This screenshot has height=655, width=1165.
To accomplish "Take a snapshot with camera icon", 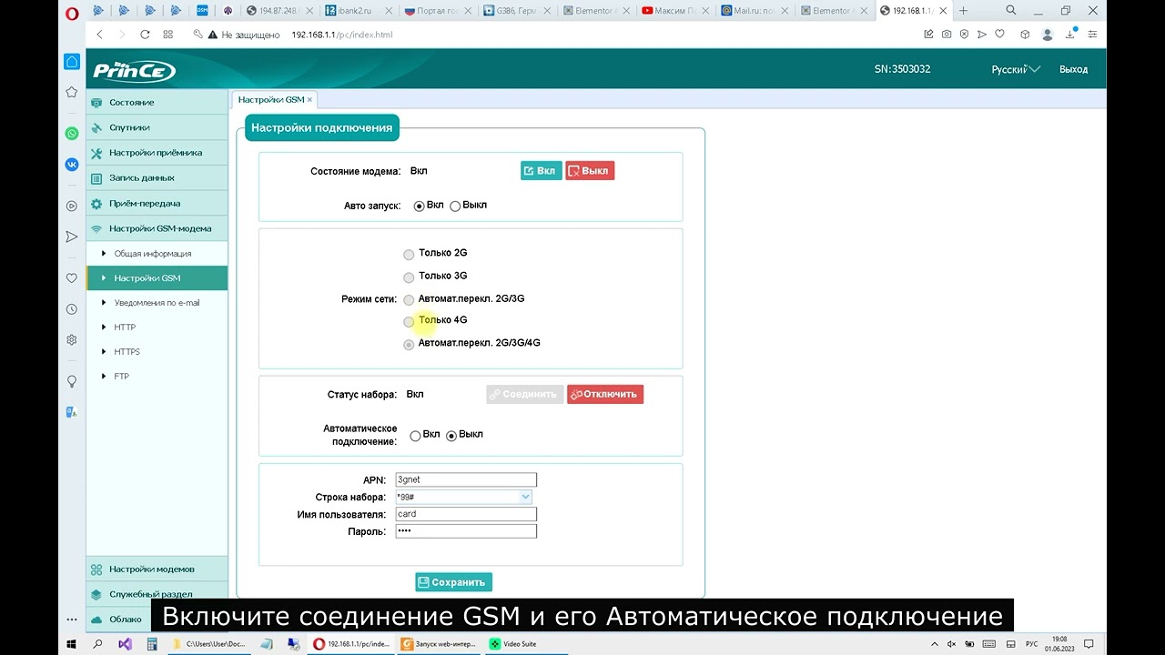I will pyautogui.click(x=947, y=34).
